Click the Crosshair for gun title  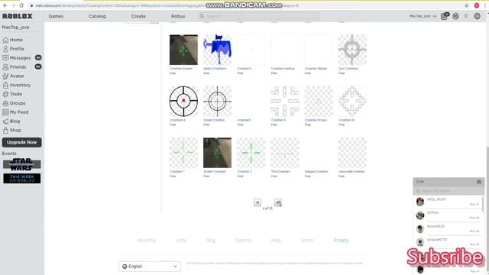pos(316,120)
